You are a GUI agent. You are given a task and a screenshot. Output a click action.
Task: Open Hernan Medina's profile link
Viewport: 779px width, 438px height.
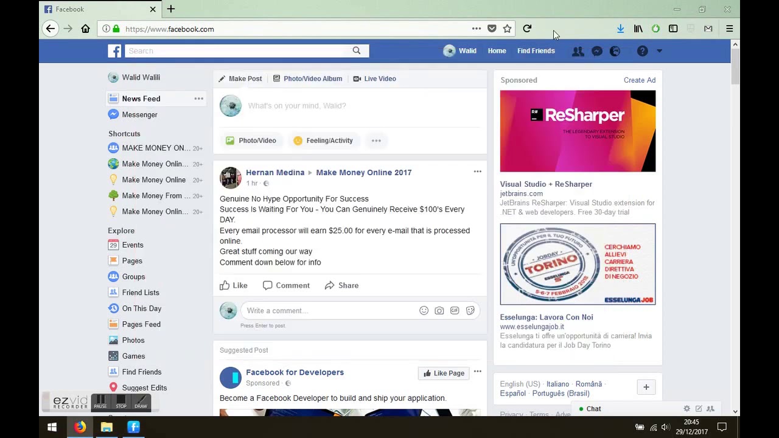[x=275, y=172]
